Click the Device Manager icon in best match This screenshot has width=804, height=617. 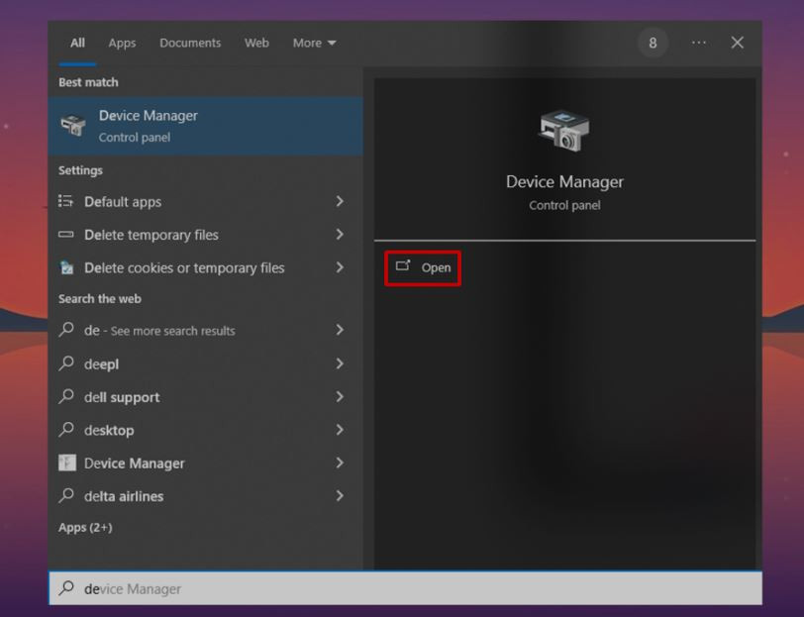73,126
